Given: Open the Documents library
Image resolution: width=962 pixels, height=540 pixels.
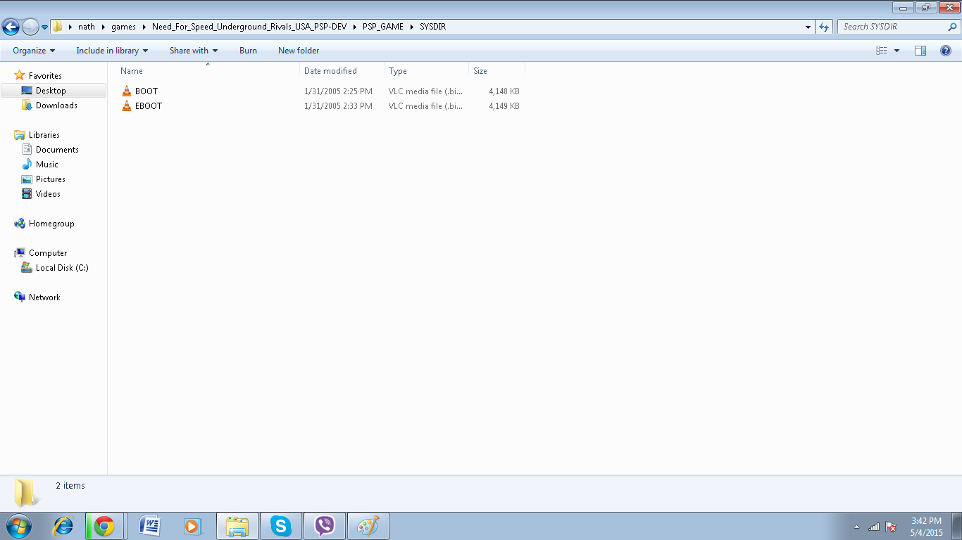Looking at the screenshot, I should (x=57, y=150).
